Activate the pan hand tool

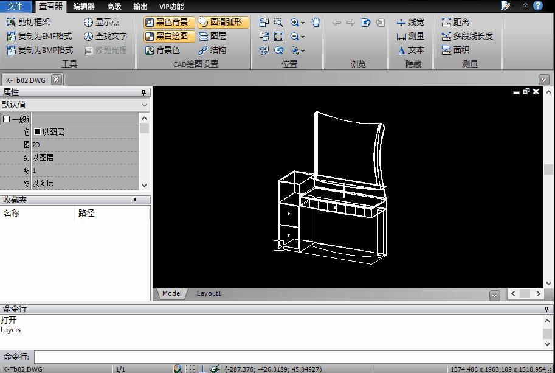[x=315, y=23]
